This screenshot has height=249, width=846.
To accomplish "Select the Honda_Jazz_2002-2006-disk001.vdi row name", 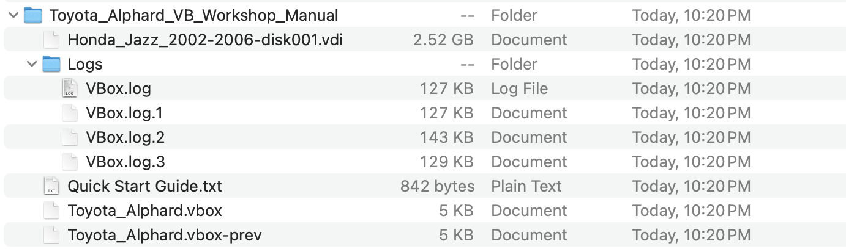I will [x=205, y=40].
